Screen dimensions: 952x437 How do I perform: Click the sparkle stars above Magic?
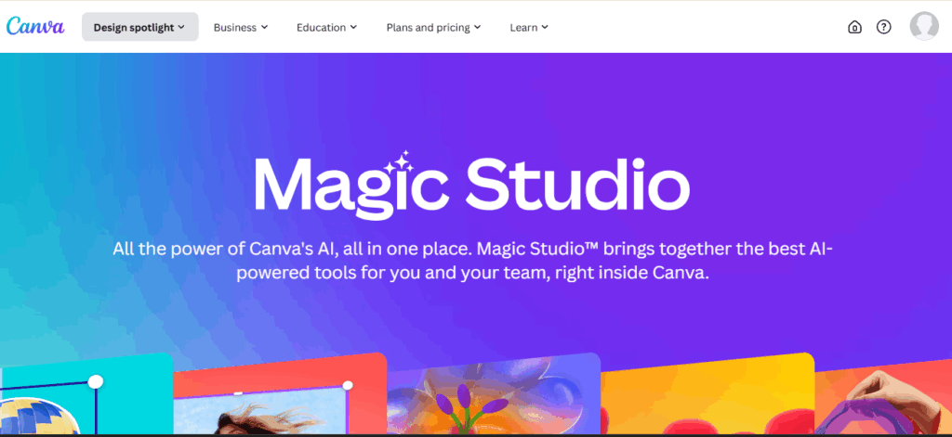[398, 161]
